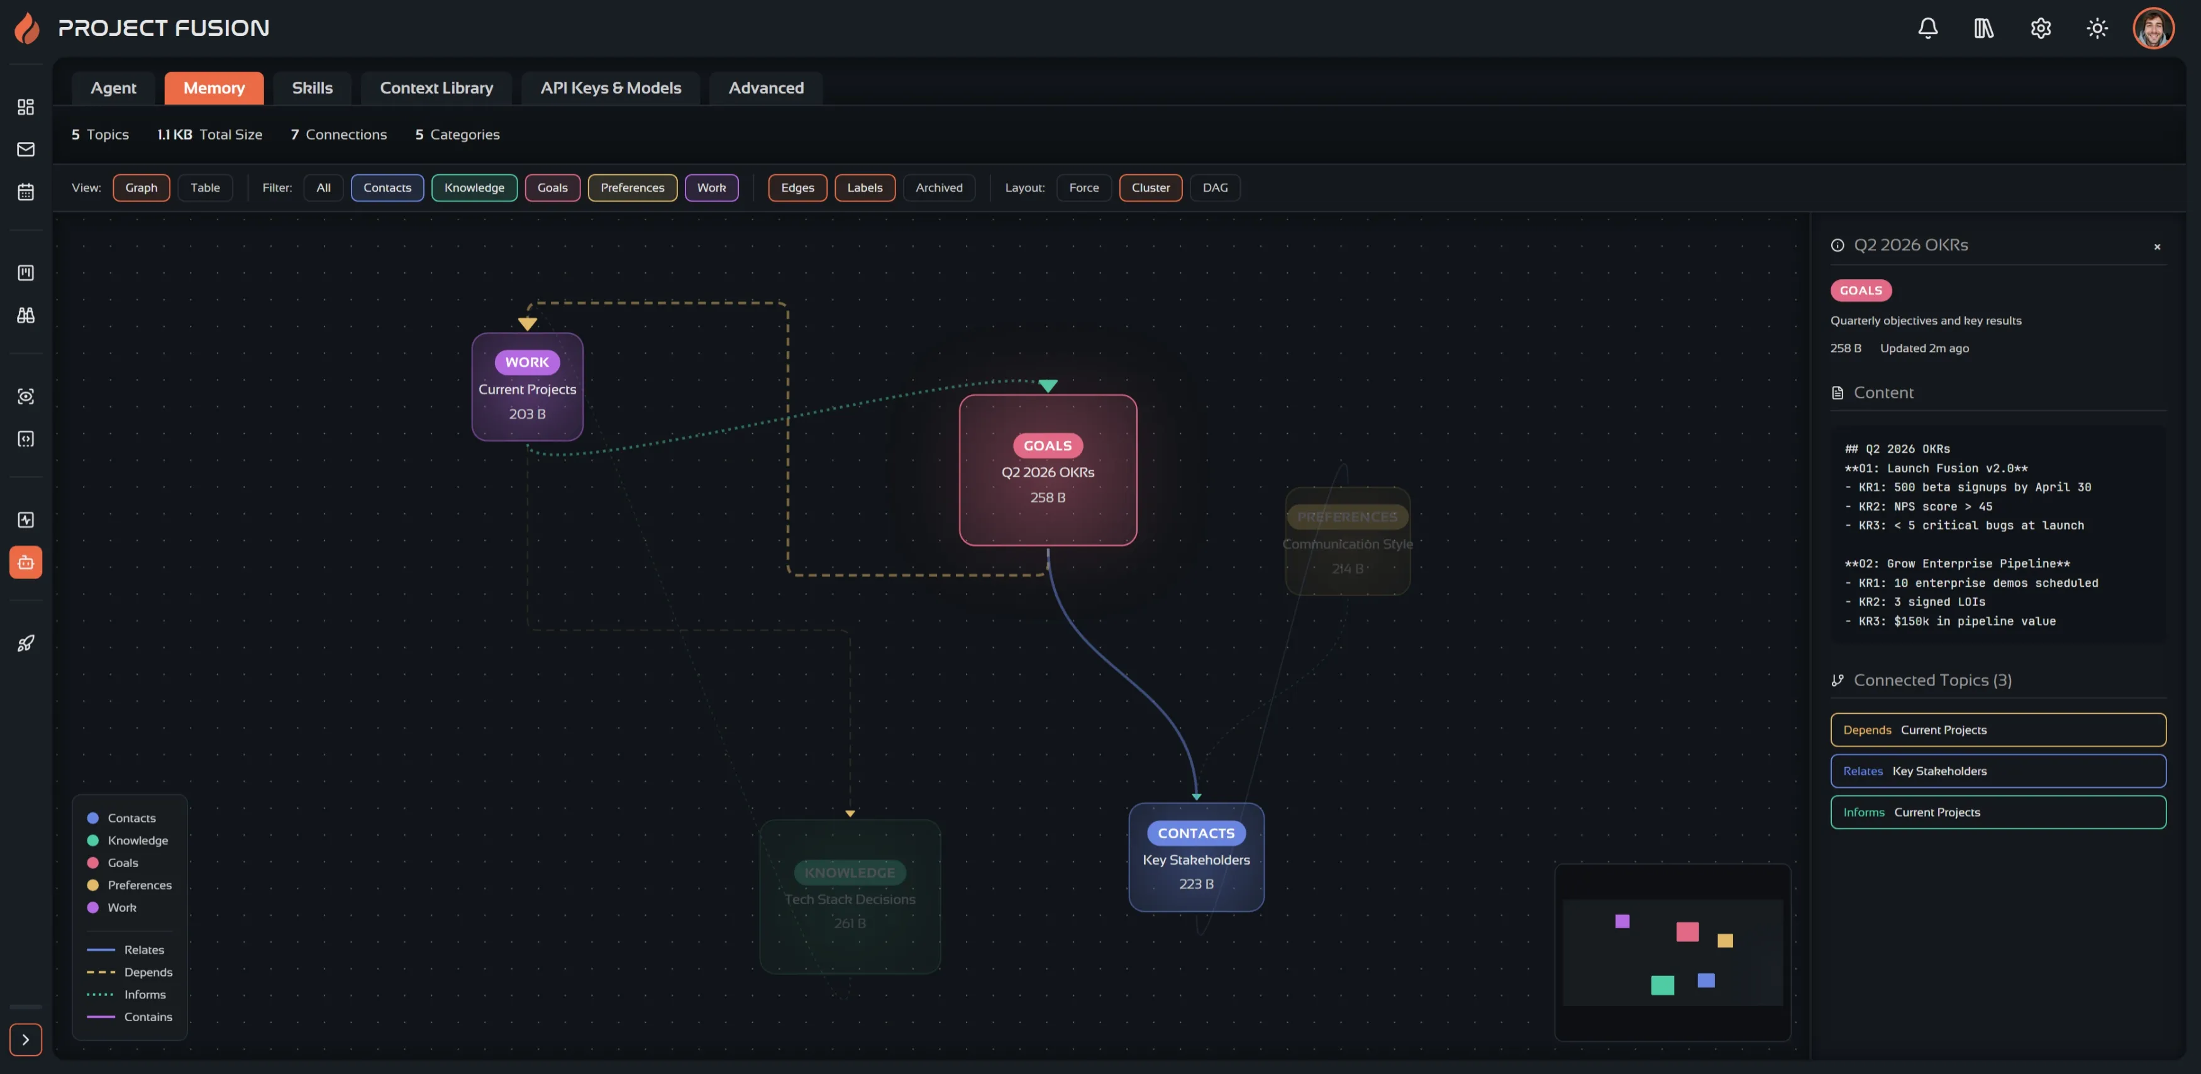
Task: Open Informs Current Projects connection
Action: (1998, 812)
